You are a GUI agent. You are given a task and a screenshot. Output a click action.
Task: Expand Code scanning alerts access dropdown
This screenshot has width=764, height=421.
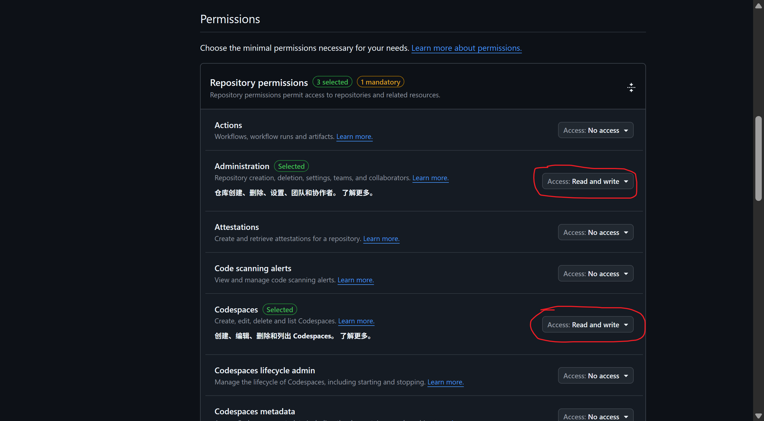(x=595, y=273)
